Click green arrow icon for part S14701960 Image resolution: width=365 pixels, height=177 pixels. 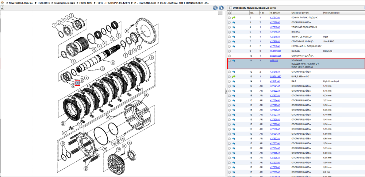coord(234,76)
